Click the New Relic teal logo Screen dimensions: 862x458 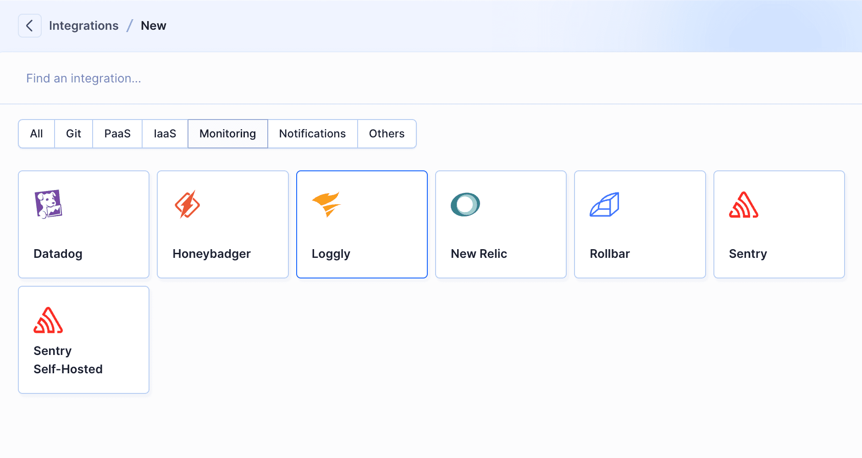tap(465, 204)
